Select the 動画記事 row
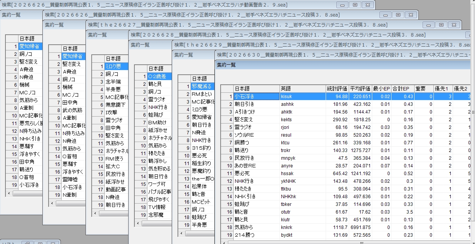This screenshot has width=475, height=244. (x=116, y=189)
